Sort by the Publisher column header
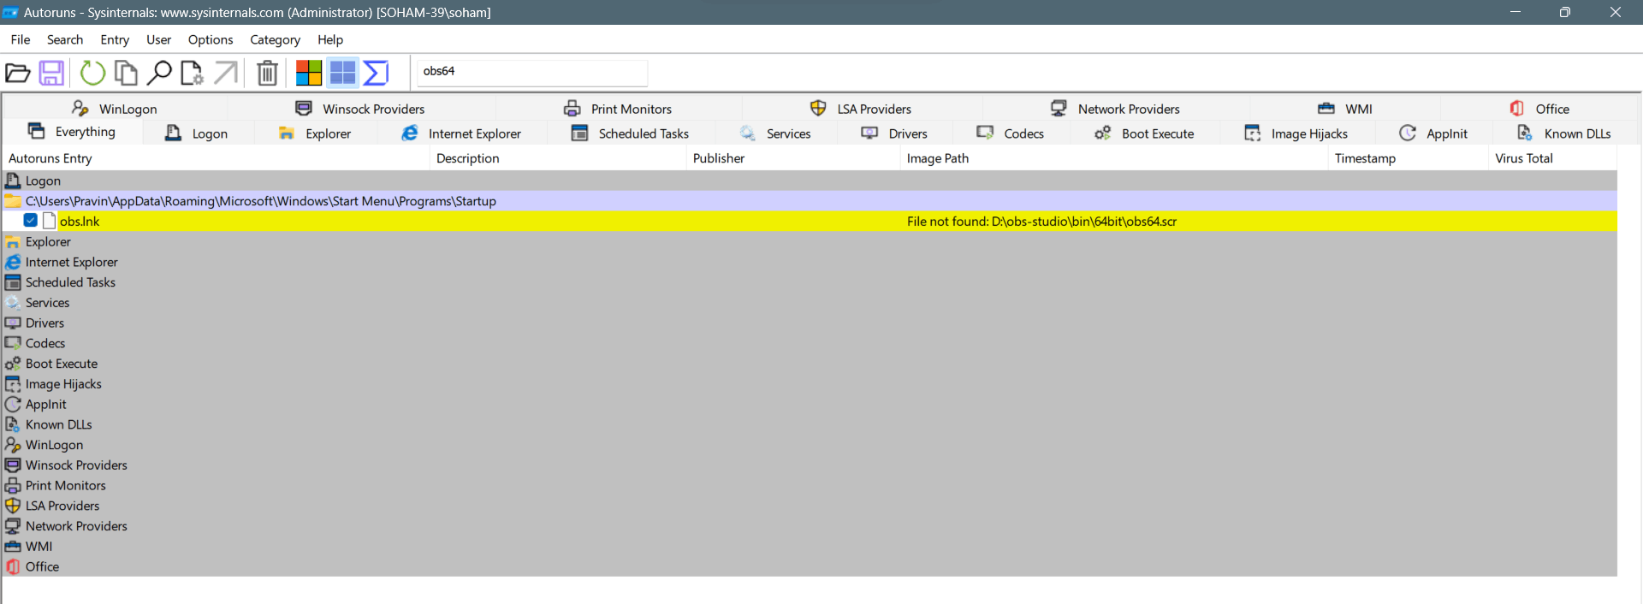 792,158
